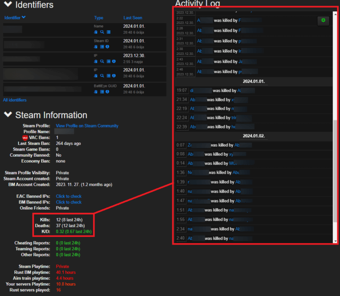Open killer link in the 2:40 log entry
Screen dimensions: 340x296
pos(241,238)
